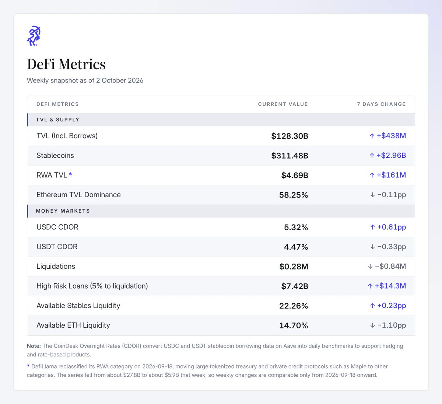Screen dimensions: 442x404
Task: Click the up arrow beside +$438M
Action: [x=372, y=136]
